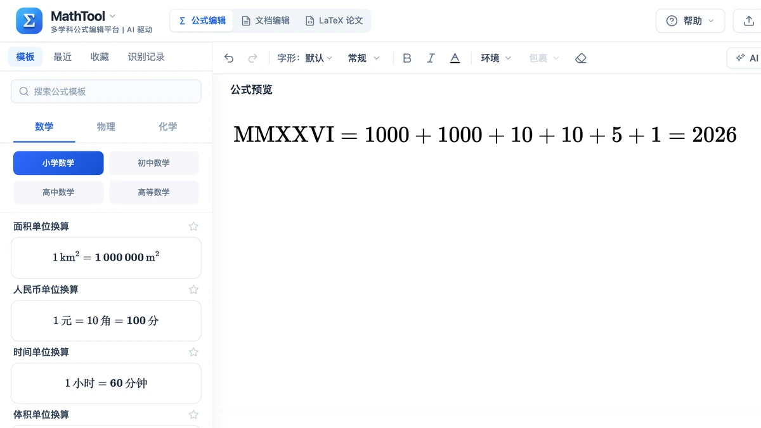761x428 pixels.
Task: Insert the 1 km² = 1000000 m² template
Action: click(106, 258)
